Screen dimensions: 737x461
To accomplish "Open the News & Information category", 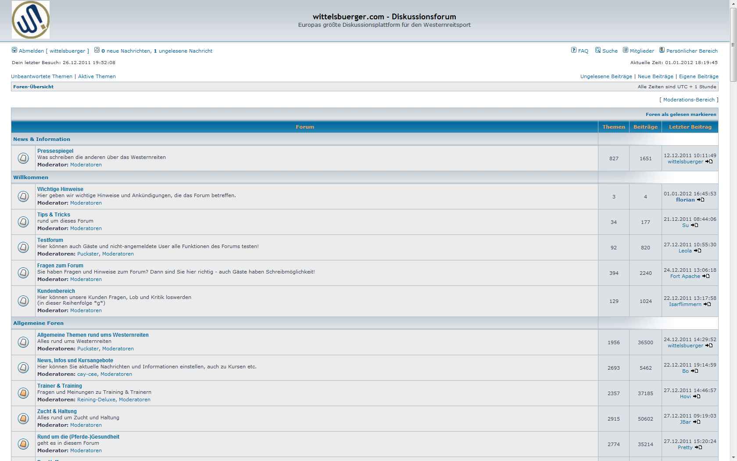I will coord(42,139).
